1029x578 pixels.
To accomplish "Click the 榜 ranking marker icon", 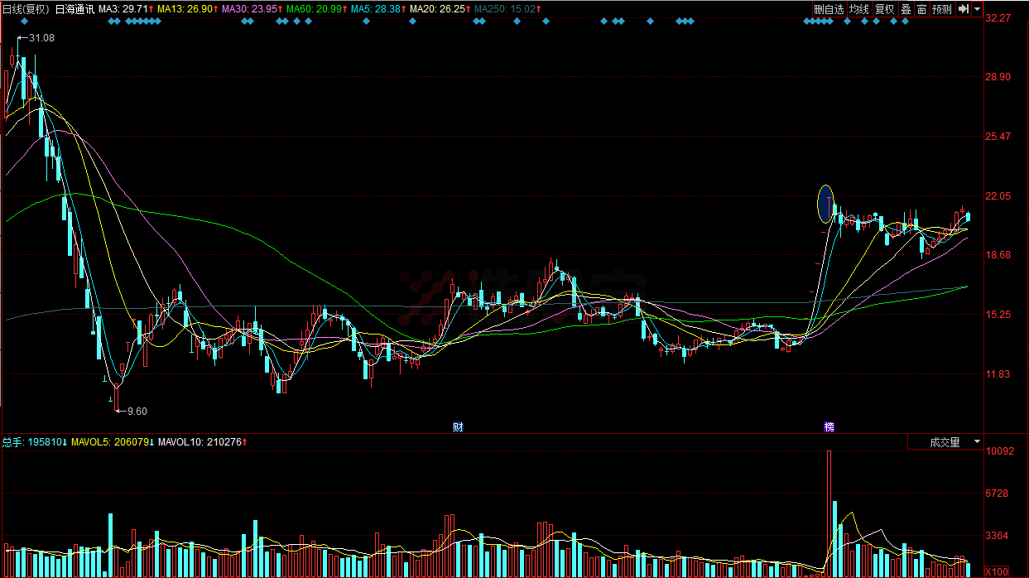I will point(829,427).
